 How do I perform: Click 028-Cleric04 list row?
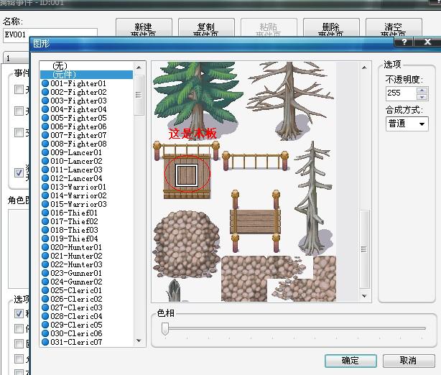pos(87,316)
